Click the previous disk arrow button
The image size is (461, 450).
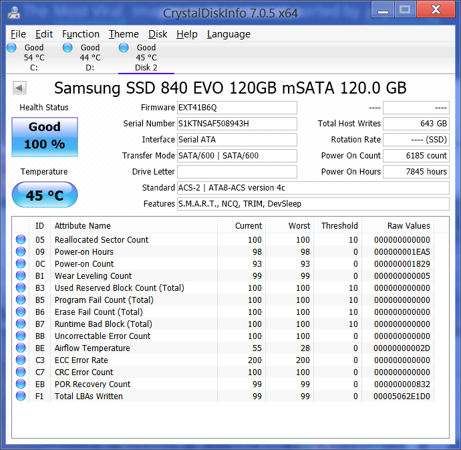[19, 88]
